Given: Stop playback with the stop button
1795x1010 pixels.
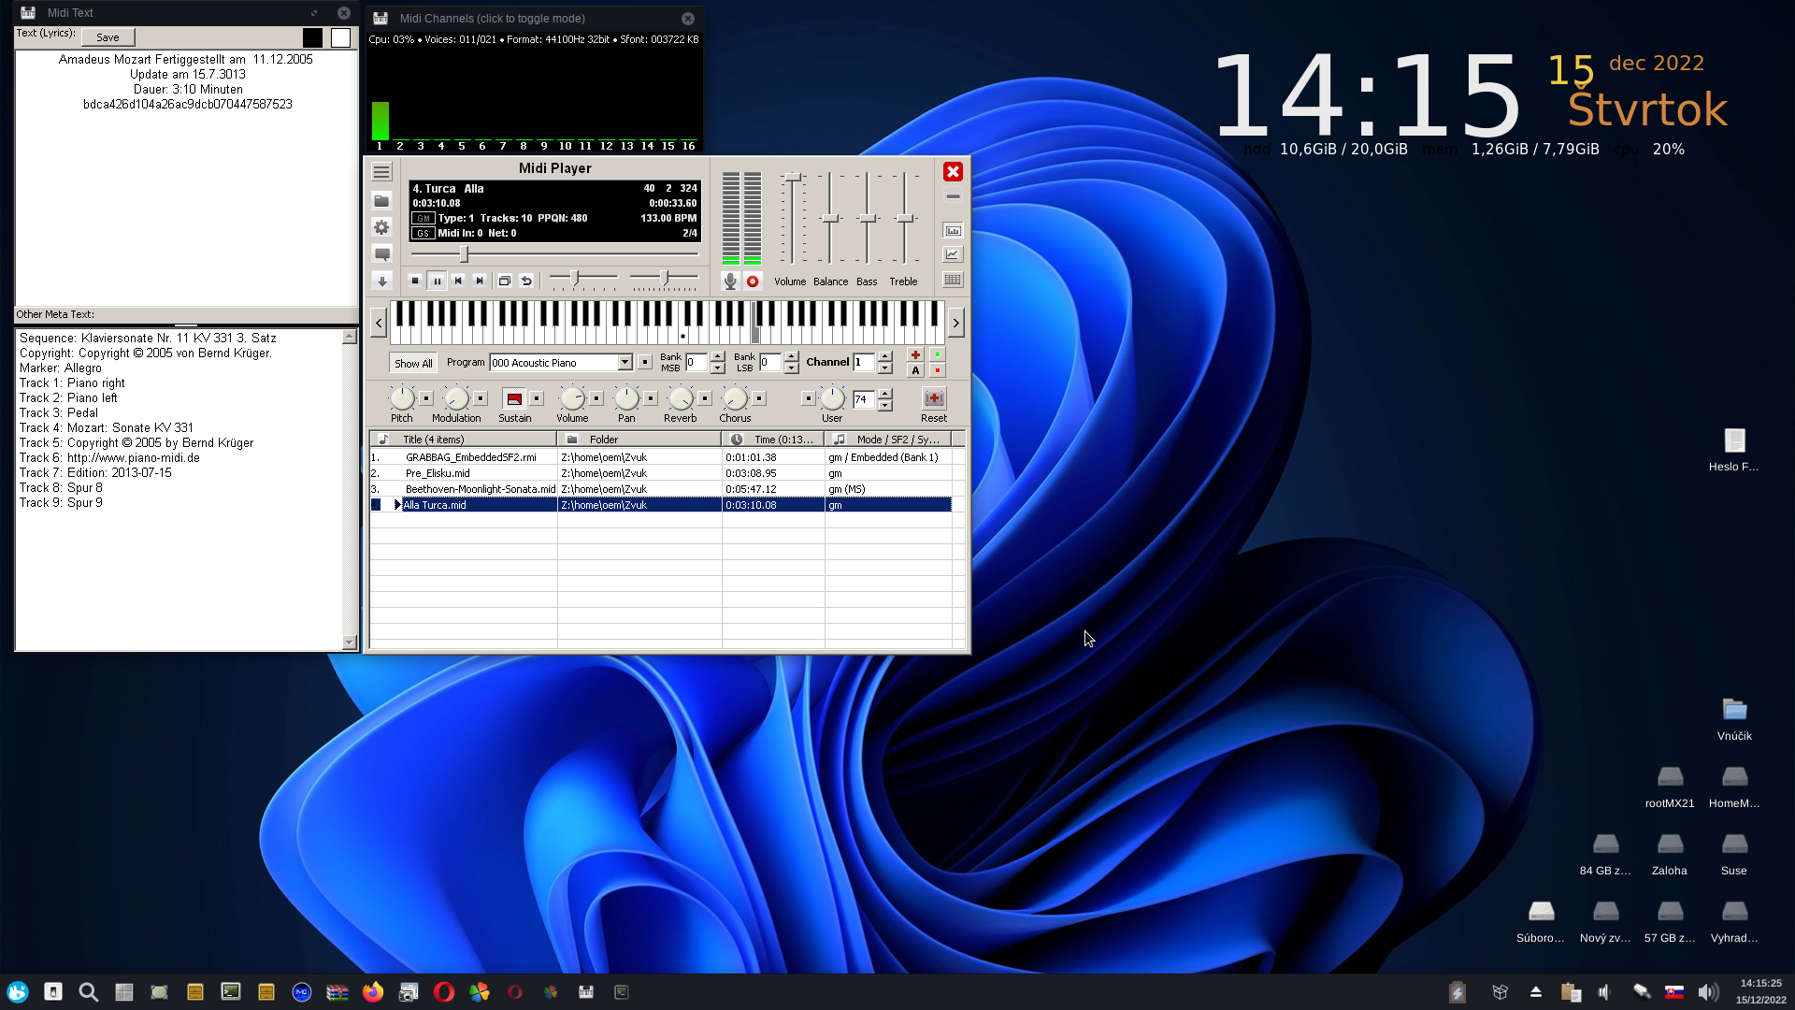Looking at the screenshot, I should click(415, 281).
